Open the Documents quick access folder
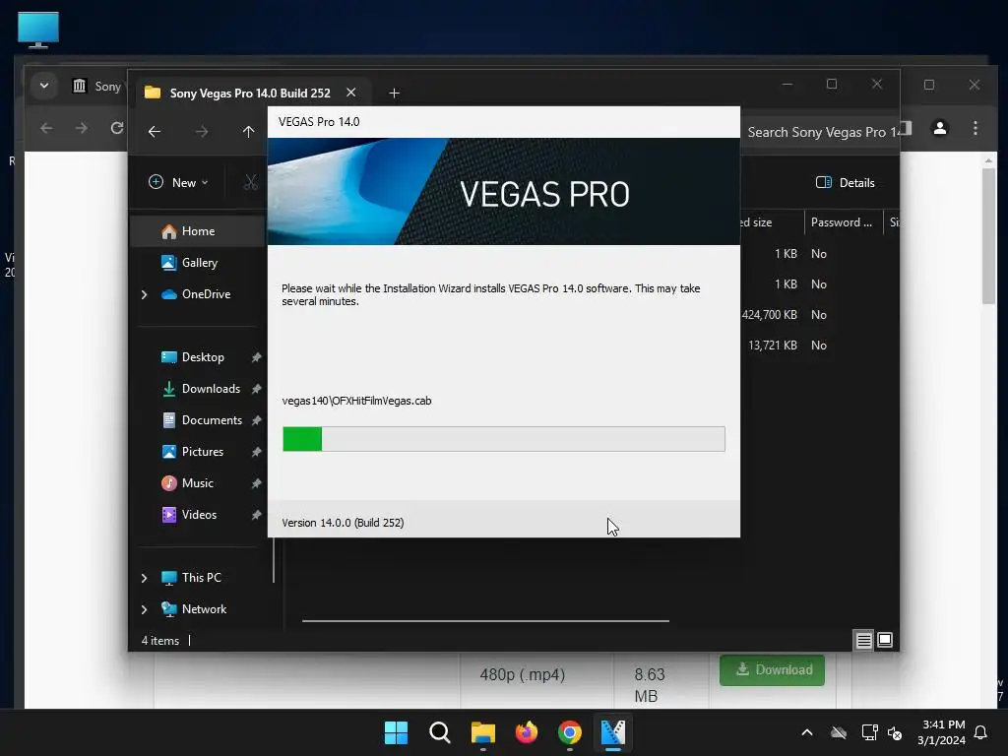This screenshot has width=1008, height=756. pos(212,420)
